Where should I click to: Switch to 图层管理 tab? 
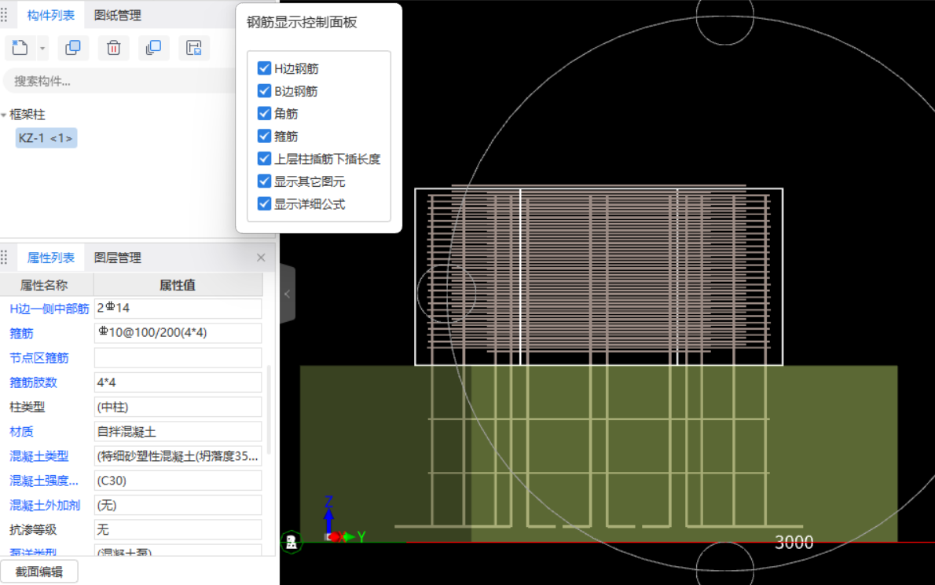point(118,258)
